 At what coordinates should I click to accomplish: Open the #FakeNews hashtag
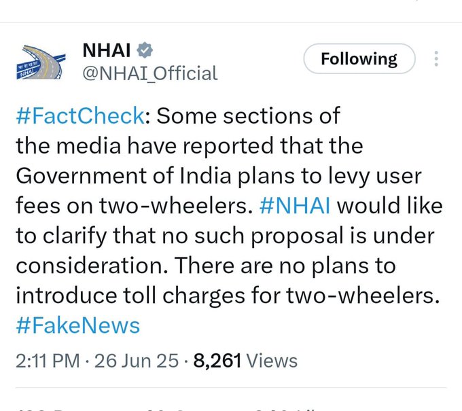click(77, 325)
